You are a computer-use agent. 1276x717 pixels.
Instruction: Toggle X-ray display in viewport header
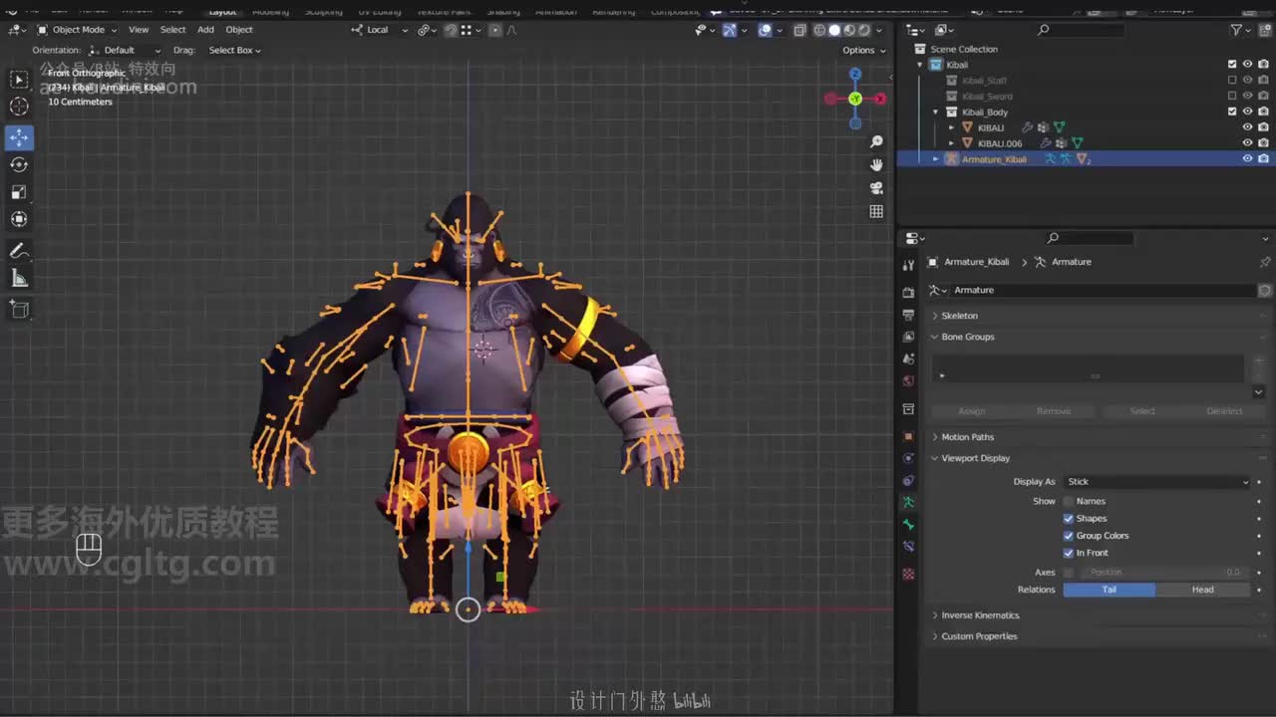click(799, 30)
